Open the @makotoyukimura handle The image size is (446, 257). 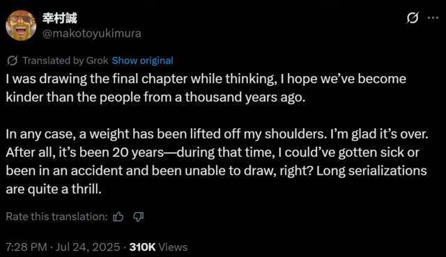(x=91, y=33)
